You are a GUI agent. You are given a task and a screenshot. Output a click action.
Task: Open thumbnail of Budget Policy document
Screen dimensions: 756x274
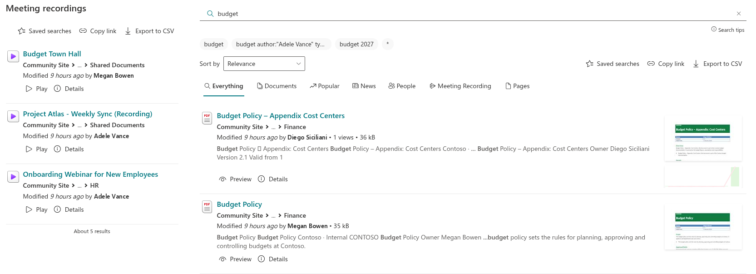703,227
